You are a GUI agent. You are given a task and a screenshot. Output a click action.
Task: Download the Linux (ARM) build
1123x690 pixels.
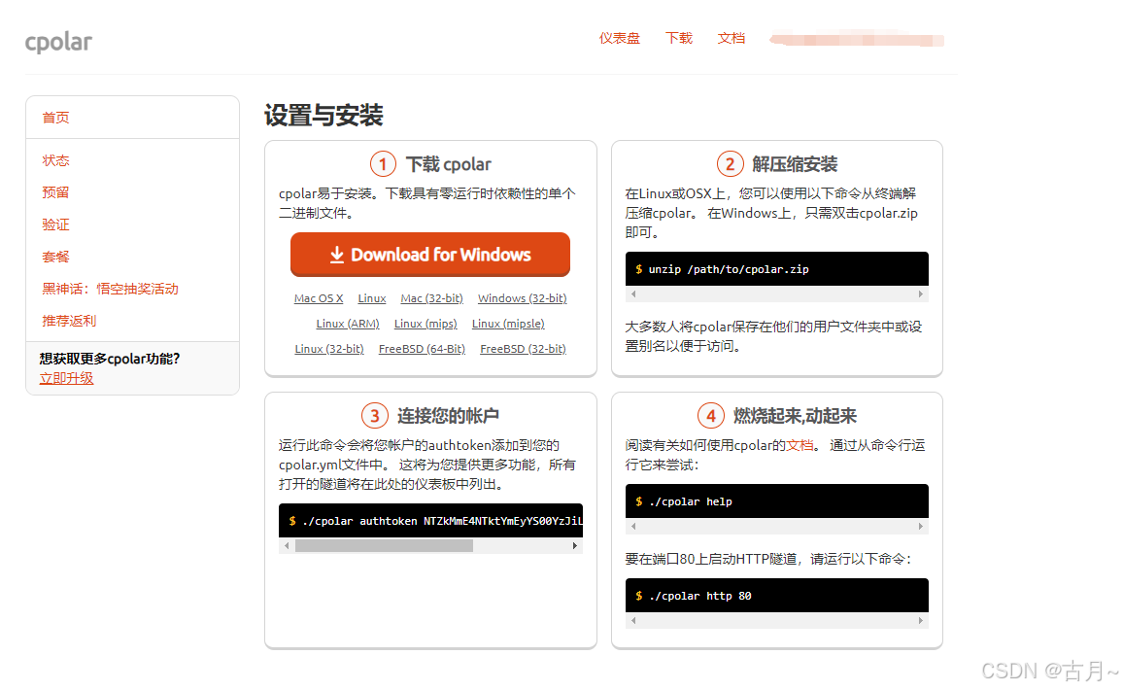pos(347,323)
